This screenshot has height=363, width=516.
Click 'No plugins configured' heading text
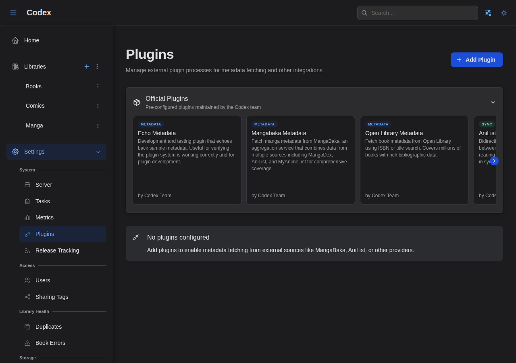click(178, 238)
